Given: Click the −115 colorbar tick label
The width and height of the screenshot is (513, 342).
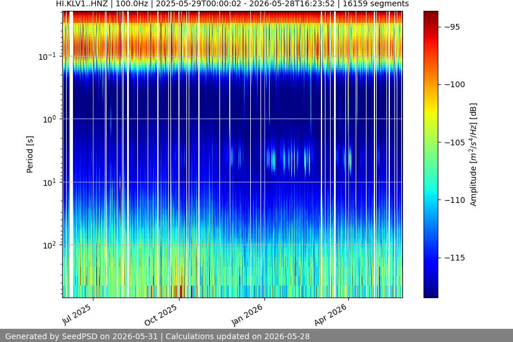Looking at the screenshot, I should point(455,258).
